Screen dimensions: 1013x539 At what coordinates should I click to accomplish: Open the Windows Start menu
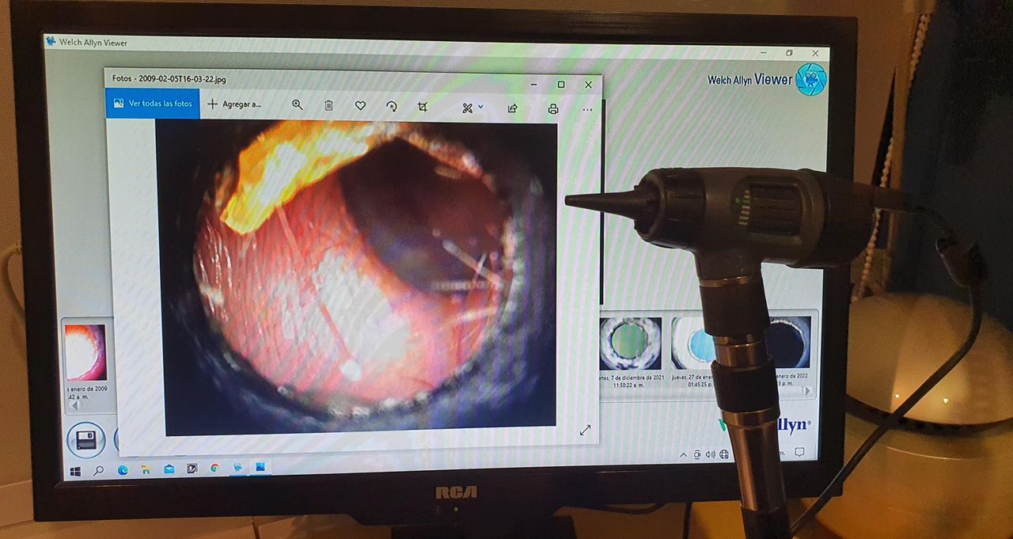[x=76, y=470]
